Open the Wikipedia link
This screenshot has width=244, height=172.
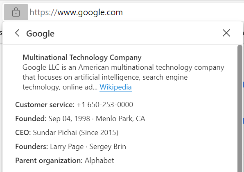115,87
